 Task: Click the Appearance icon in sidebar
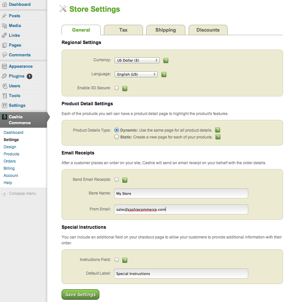(5, 66)
